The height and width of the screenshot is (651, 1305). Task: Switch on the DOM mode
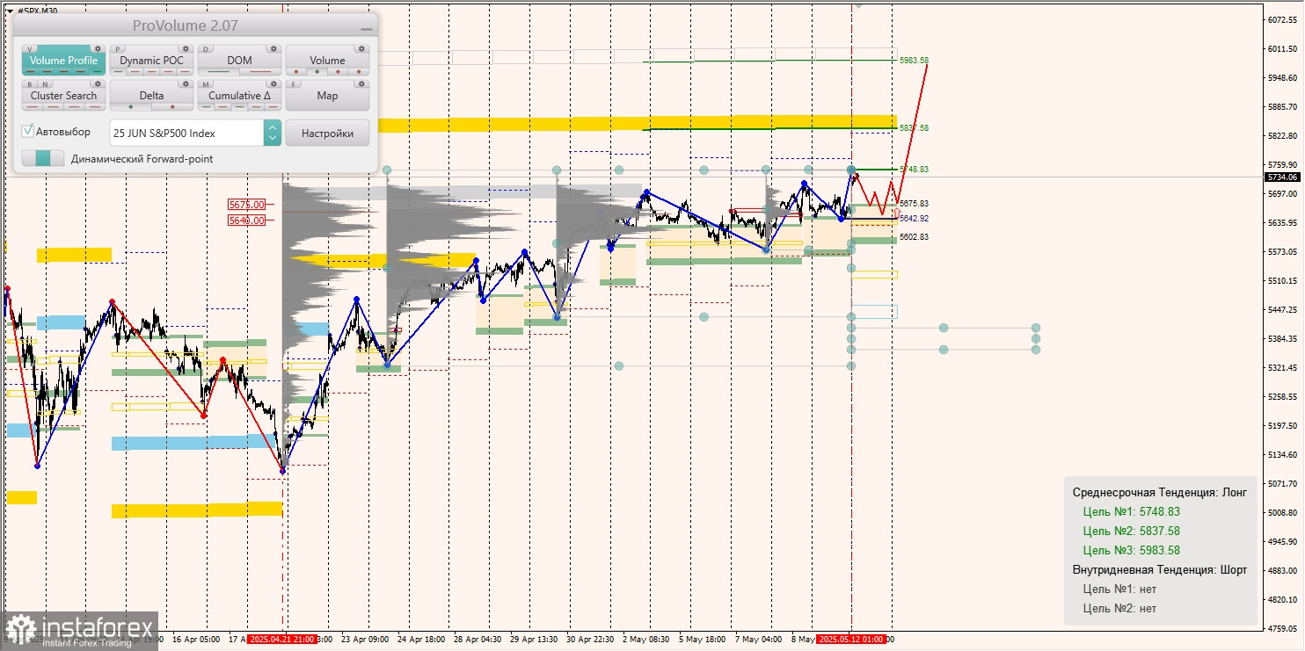pos(239,61)
